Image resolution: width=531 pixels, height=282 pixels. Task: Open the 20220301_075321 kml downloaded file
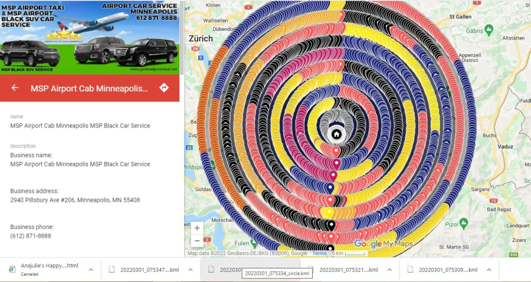coord(349,270)
